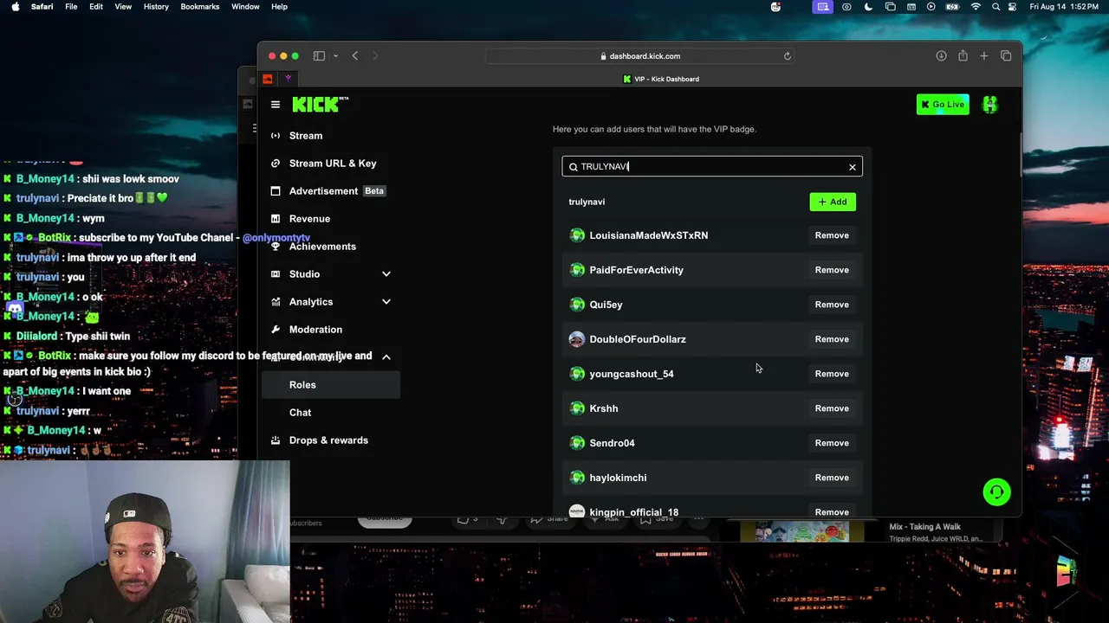Open the Focus moon icon in menu bar
The image size is (1109, 623).
coord(868,7)
